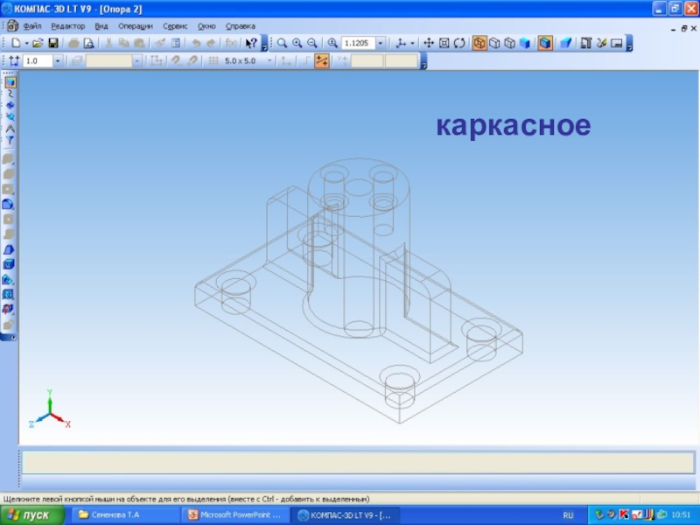
Task: Toggle the highlighted rounding button in second toolbar
Action: tap(321, 61)
